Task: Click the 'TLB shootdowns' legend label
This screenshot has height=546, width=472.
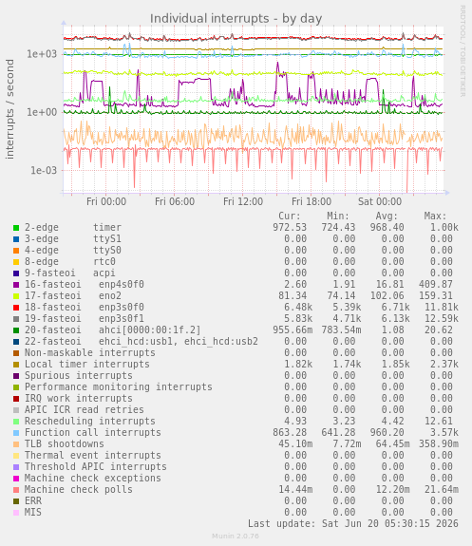Action: pyautogui.click(x=64, y=444)
